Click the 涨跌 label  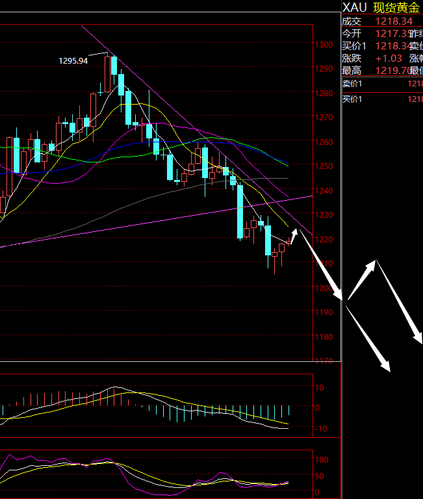(x=352, y=58)
